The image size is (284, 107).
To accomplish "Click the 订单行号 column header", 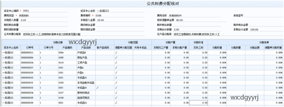I will pos(49,48).
